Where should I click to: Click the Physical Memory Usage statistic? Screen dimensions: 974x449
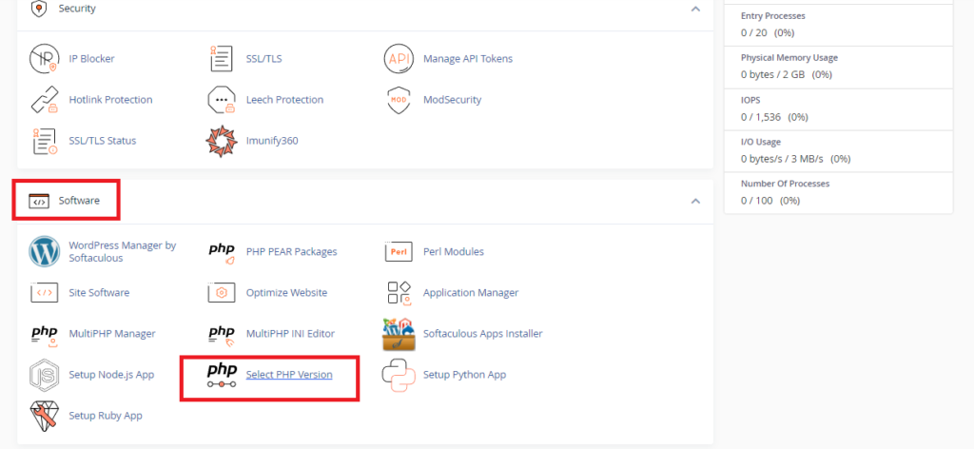(x=838, y=67)
